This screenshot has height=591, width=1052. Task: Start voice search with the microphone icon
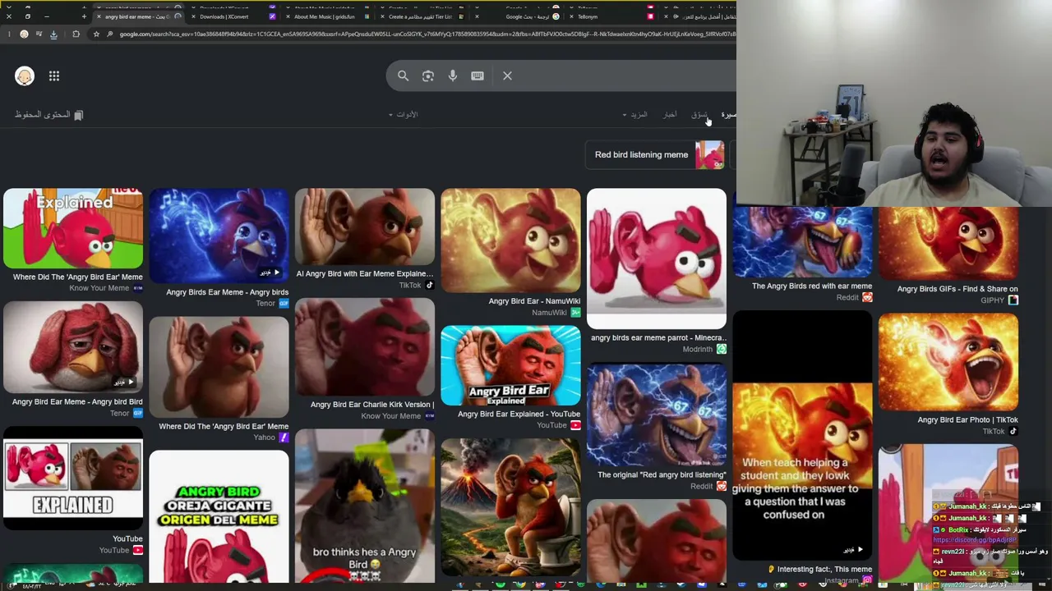(x=453, y=76)
